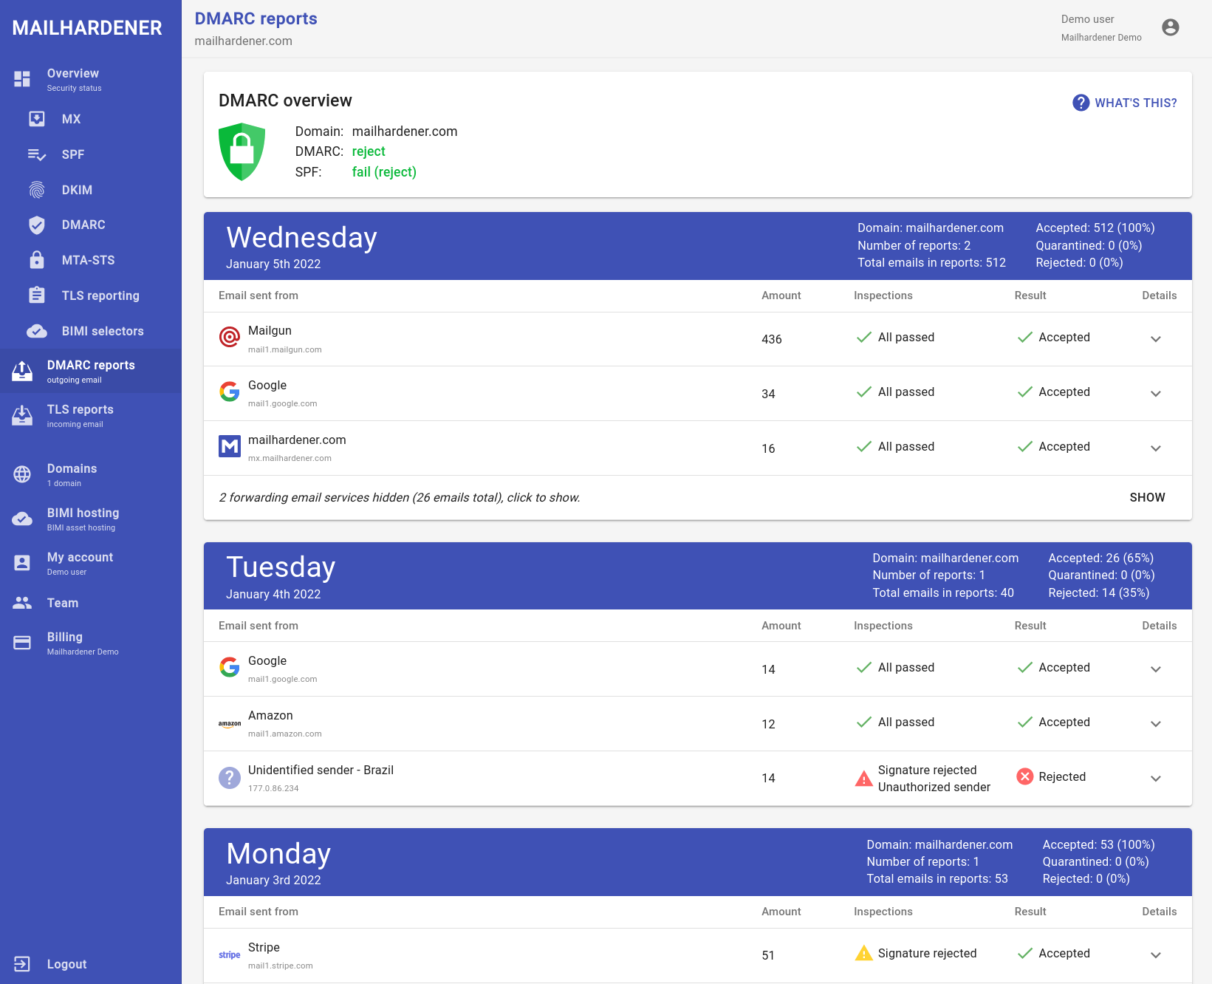
Task: Log out using the Logout button
Action: pyautogui.click(x=66, y=964)
